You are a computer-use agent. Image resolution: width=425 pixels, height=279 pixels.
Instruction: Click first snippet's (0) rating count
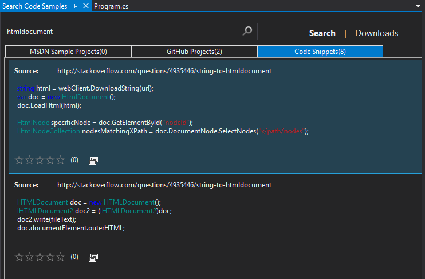74,160
